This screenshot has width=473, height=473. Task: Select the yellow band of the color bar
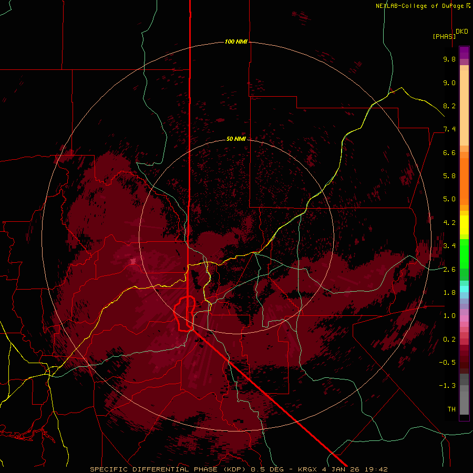(x=464, y=225)
